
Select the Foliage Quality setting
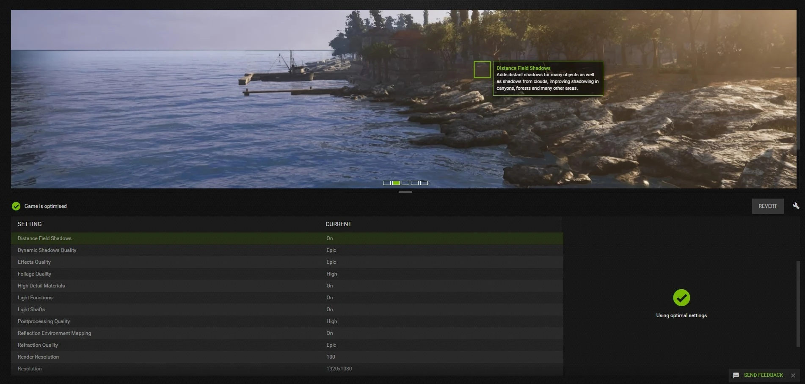coord(287,274)
